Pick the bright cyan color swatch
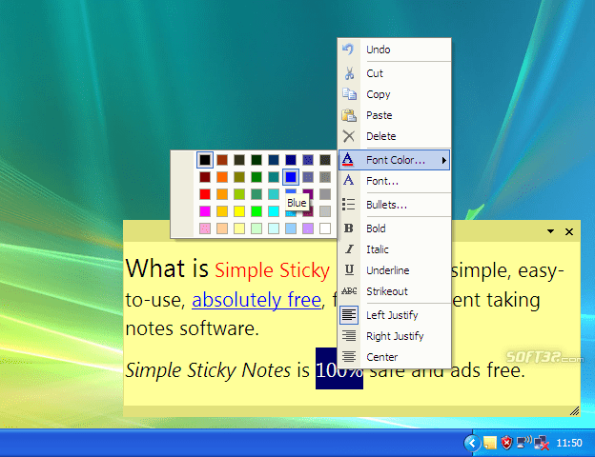The width and height of the screenshot is (595, 457). pos(274,211)
